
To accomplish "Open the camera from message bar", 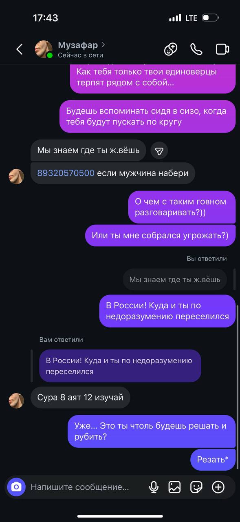I will (x=16, y=487).
